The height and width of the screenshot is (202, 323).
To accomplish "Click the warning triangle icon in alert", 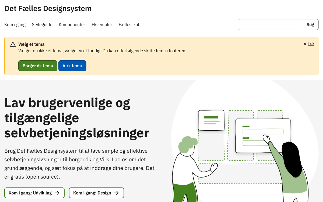I will [13, 44].
